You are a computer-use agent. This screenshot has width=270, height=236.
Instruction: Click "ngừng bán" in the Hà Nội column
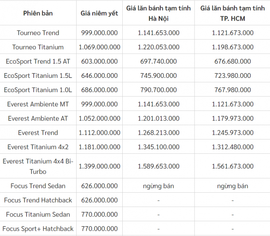pyautogui.click(x=158, y=186)
